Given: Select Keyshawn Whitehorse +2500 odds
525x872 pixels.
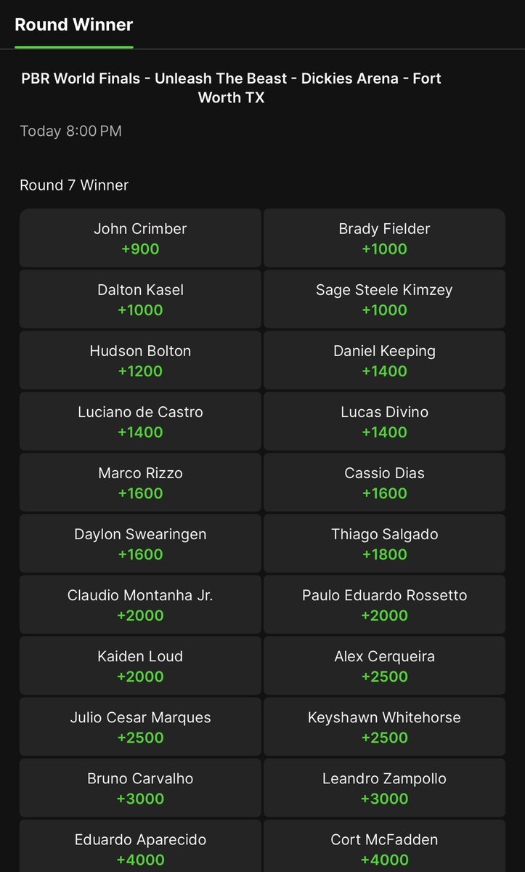Looking at the screenshot, I should [384, 727].
